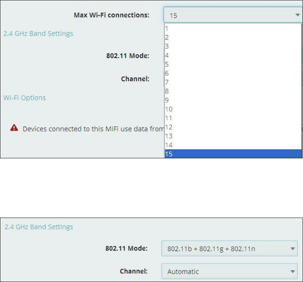Screen dimensions: 303x282
Task: Click the Max Wi-Fi connections label
Action: (112, 15)
